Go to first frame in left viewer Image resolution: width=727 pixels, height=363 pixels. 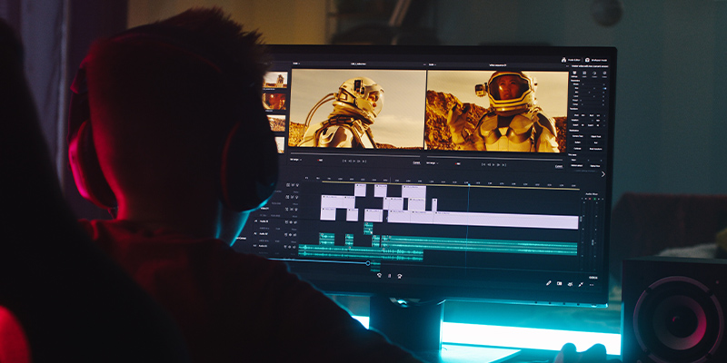click(344, 162)
